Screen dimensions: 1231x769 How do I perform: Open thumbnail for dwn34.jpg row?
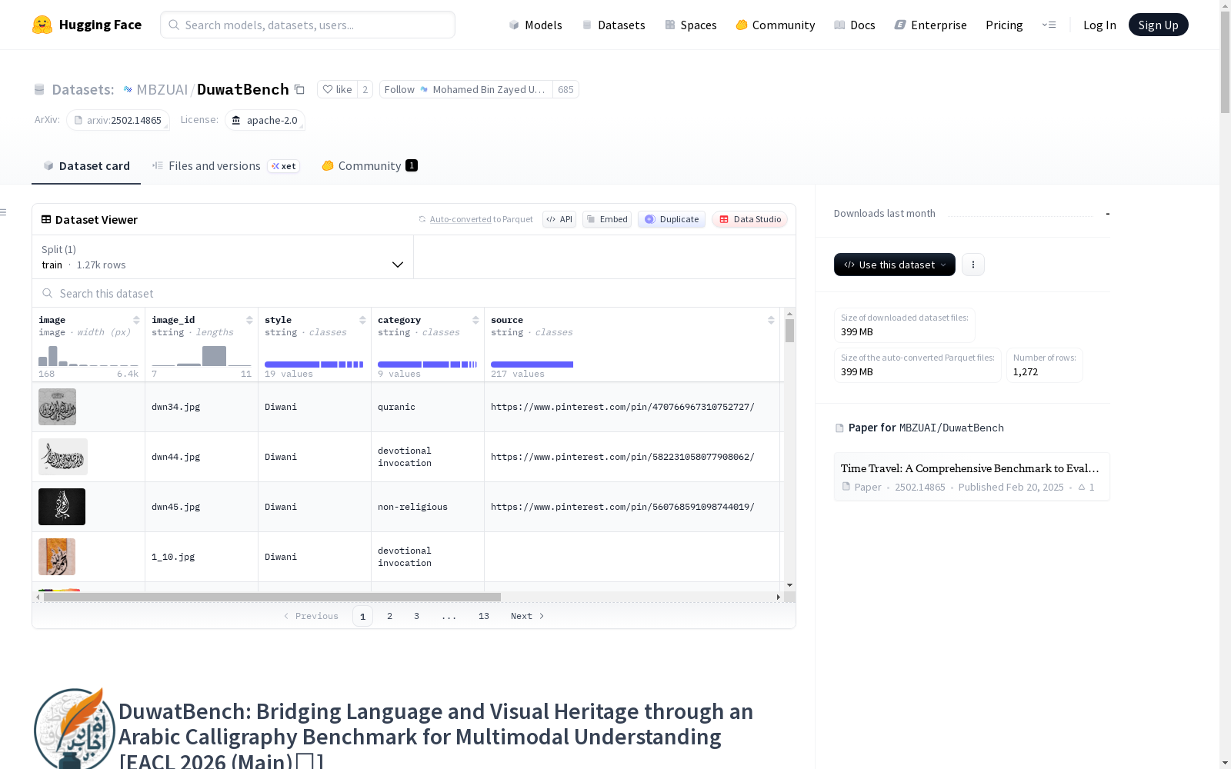57,407
